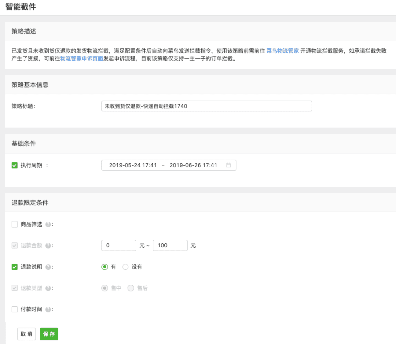
Task: Select the 有 radio option
Action: [x=105, y=267]
